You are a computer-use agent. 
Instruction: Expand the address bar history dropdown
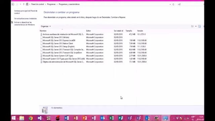tap(170, 4)
